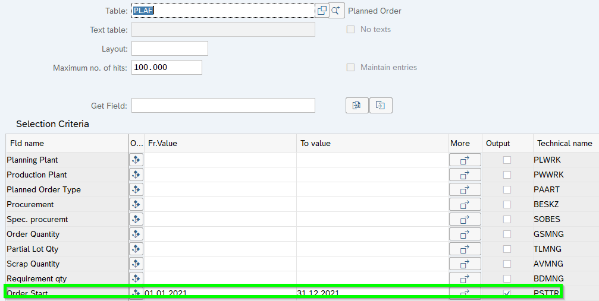Uncheck Output checkbox for Order Start
Screen dimensions: 599x301
tap(507, 293)
